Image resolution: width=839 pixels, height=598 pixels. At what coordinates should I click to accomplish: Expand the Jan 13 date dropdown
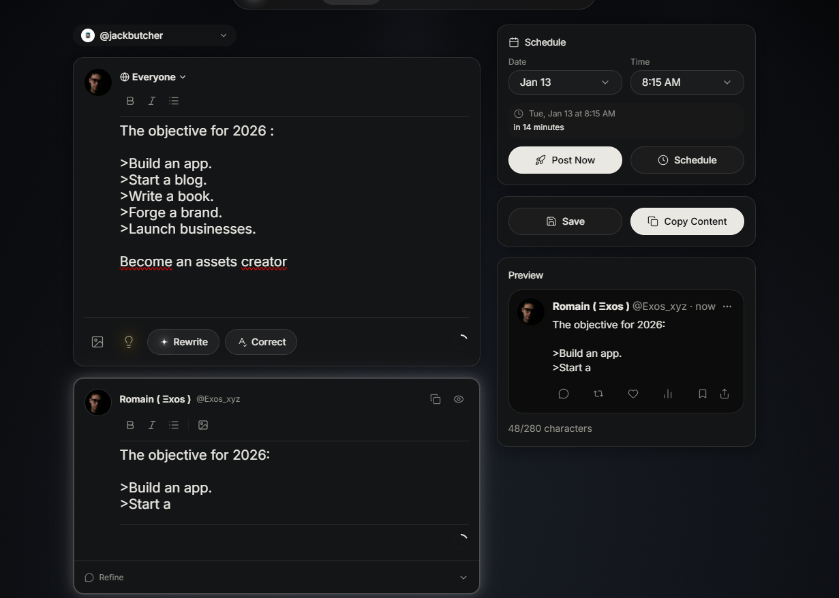point(564,82)
